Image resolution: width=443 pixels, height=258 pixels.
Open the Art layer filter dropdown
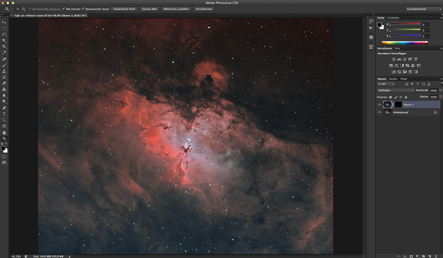click(386, 84)
